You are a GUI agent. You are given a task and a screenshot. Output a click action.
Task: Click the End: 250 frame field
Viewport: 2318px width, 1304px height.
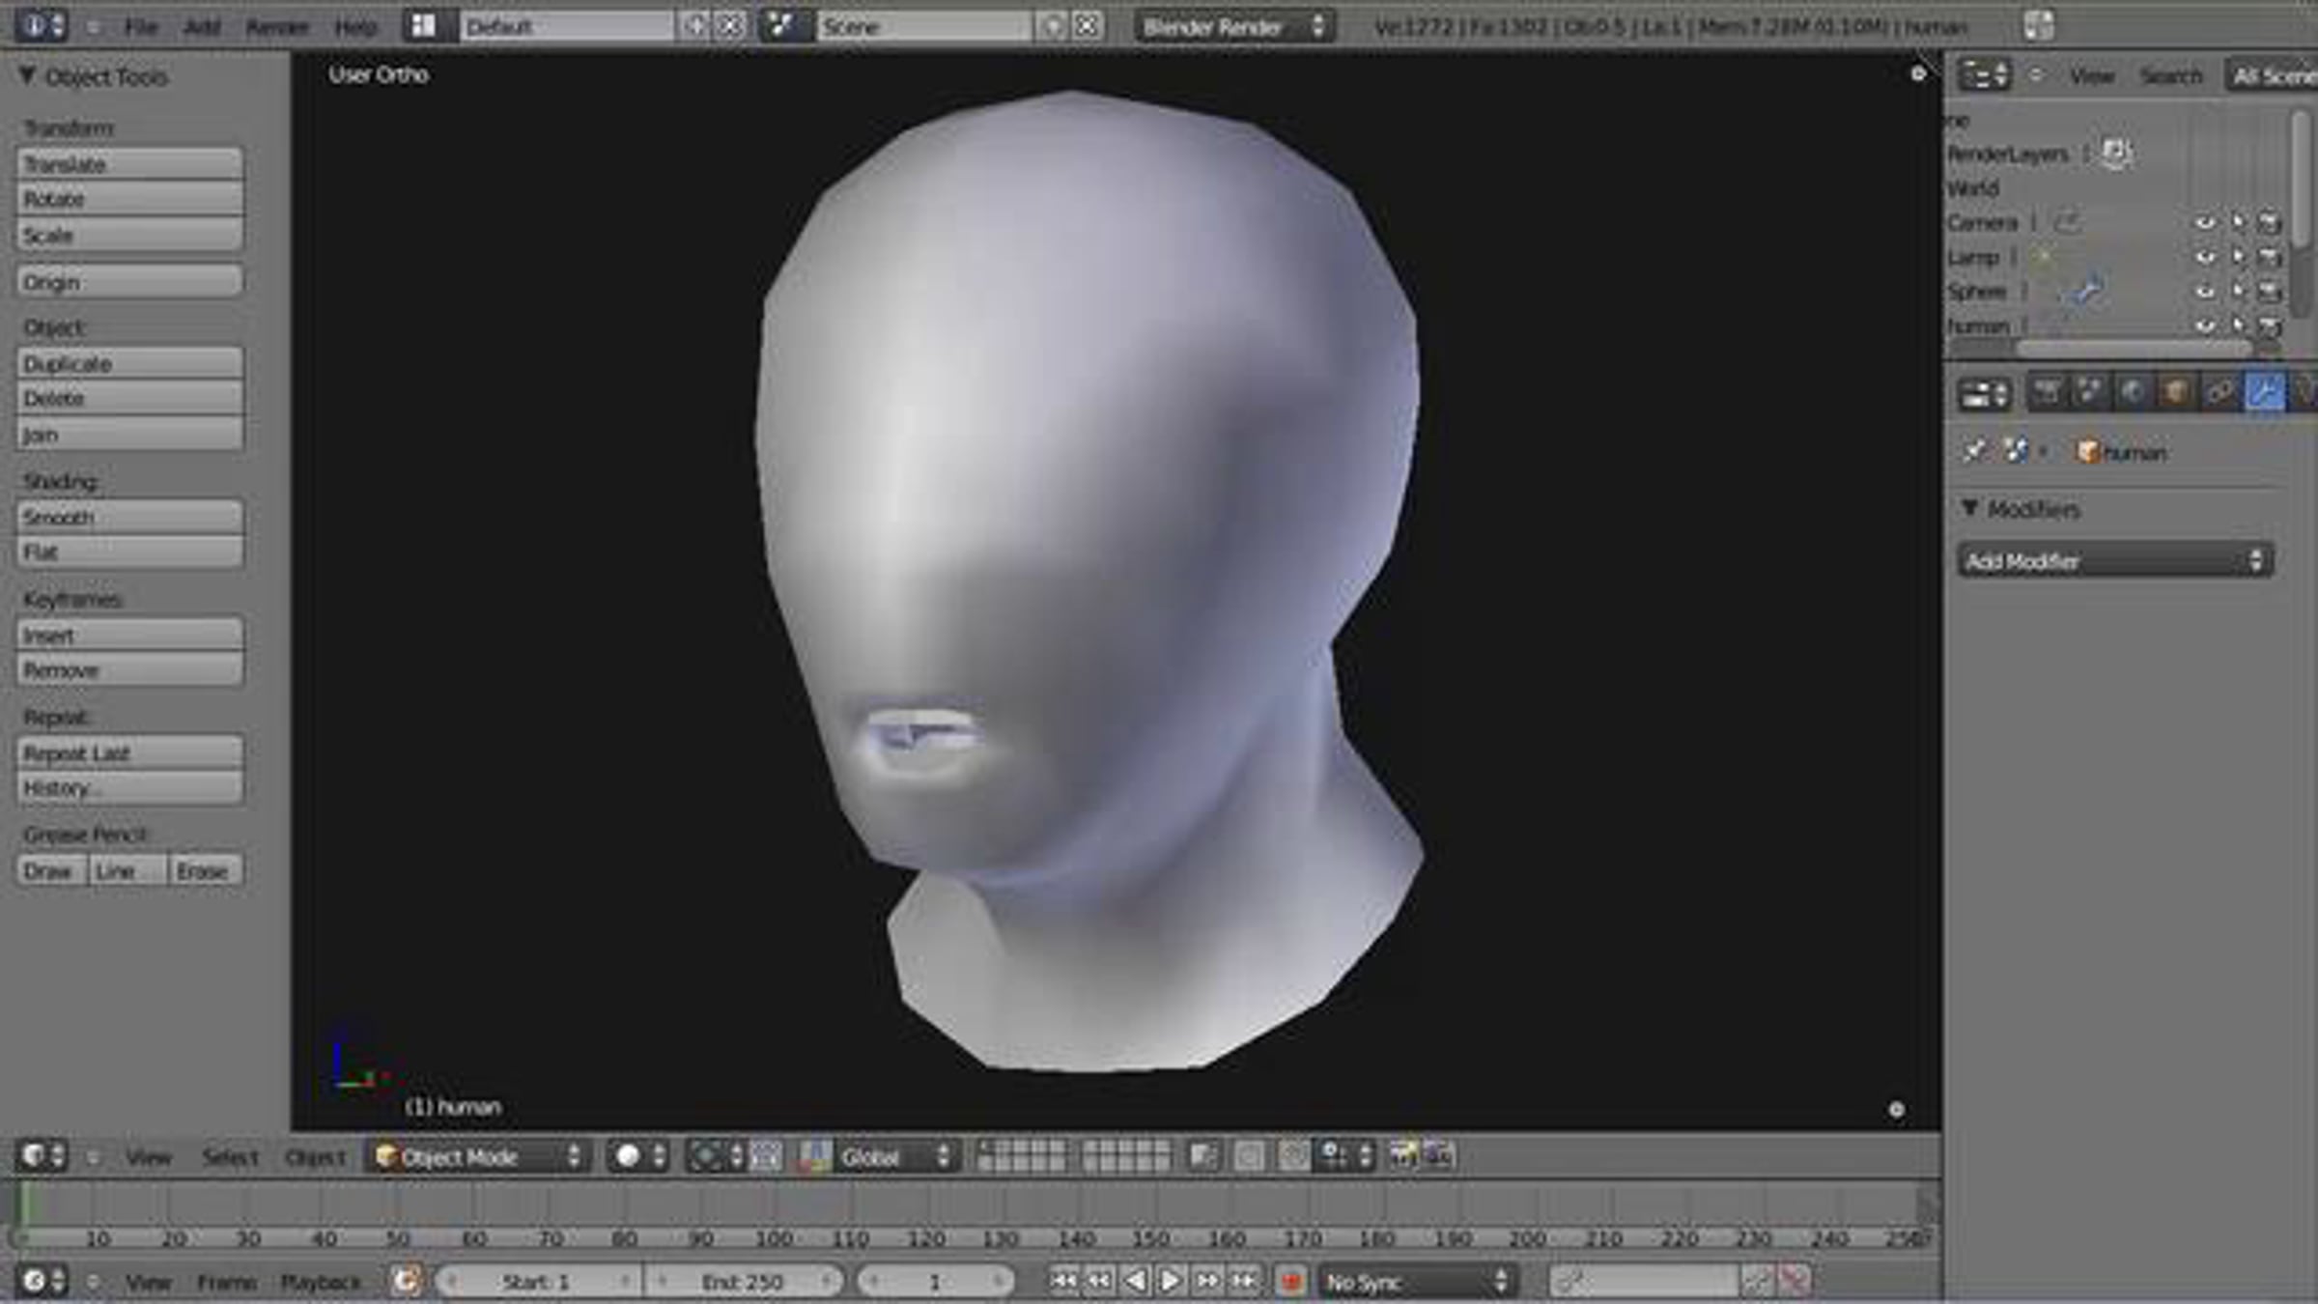[742, 1282]
